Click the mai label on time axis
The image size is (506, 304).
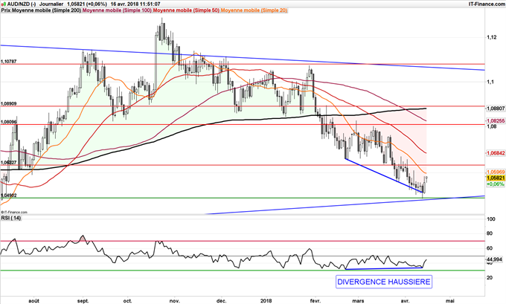pyautogui.click(x=449, y=301)
